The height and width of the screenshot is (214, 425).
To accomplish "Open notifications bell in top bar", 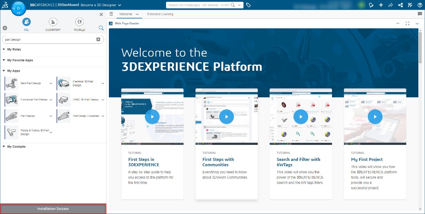I will pyautogui.click(x=371, y=5).
